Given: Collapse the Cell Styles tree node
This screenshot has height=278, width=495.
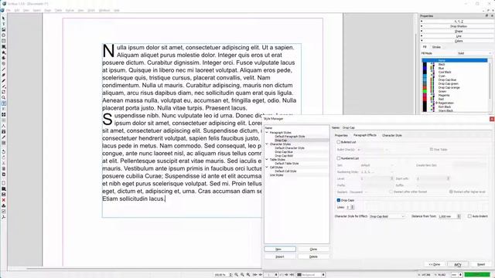Looking at the screenshot, I should click(x=267, y=168).
